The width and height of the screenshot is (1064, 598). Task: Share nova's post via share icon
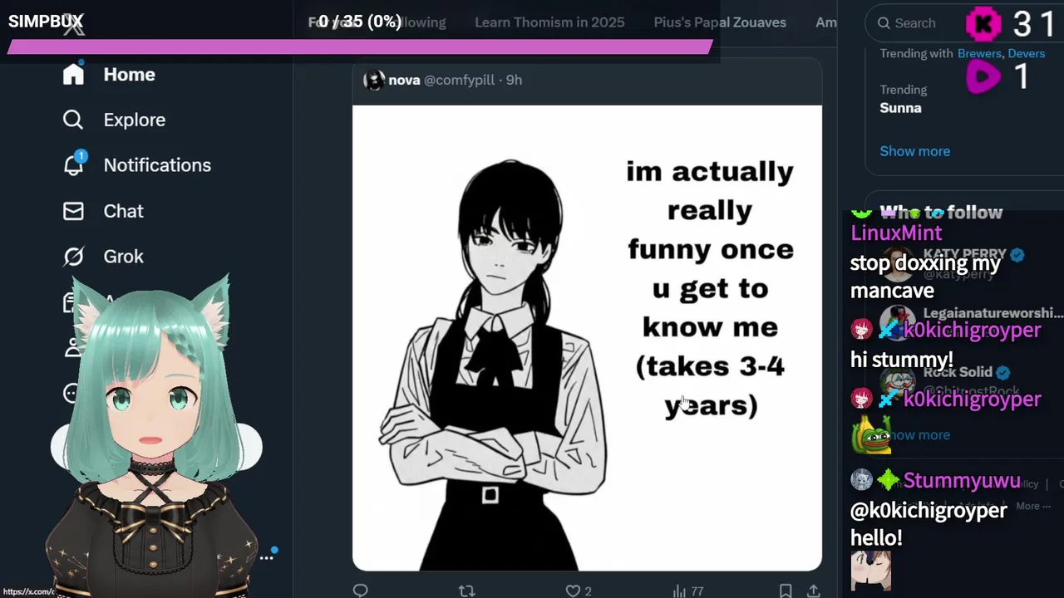point(813,591)
